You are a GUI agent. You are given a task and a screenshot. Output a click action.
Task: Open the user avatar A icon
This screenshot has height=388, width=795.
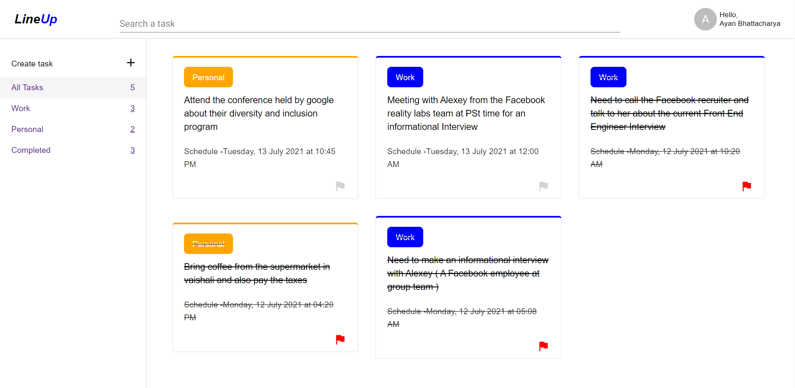coord(706,19)
